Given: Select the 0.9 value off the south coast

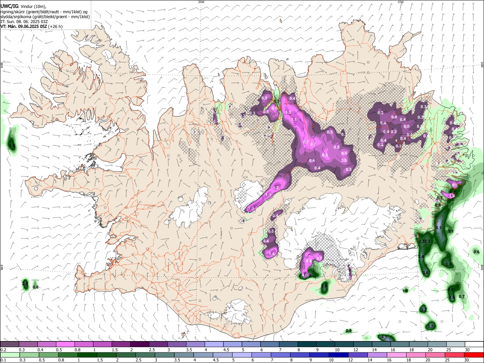Looking at the screenshot, I should [x=349, y=331].
